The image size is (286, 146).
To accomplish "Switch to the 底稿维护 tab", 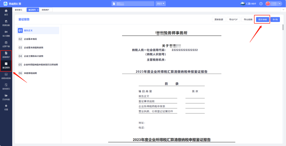I will coord(46,10).
